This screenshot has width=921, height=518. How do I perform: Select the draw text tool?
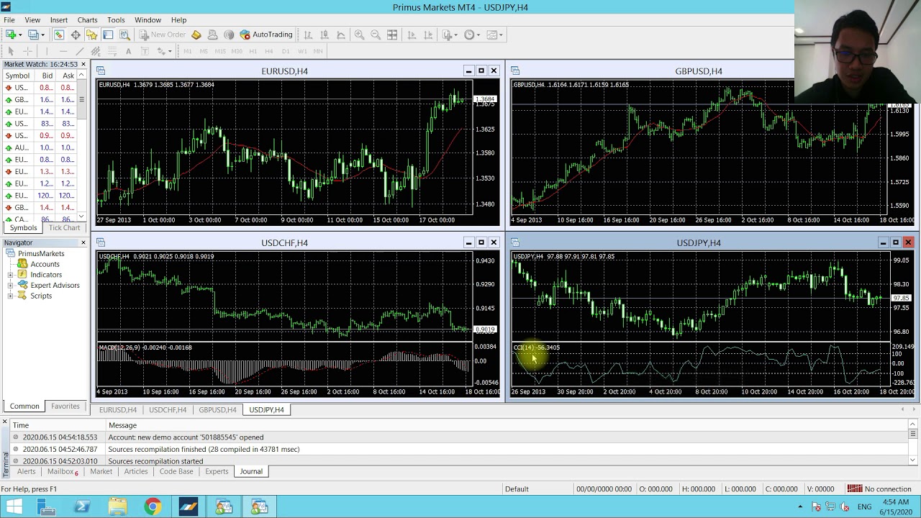(x=128, y=51)
